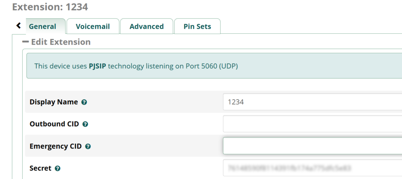Click the Port 5060 (UDP) info banner

click(x=214, y=66)
